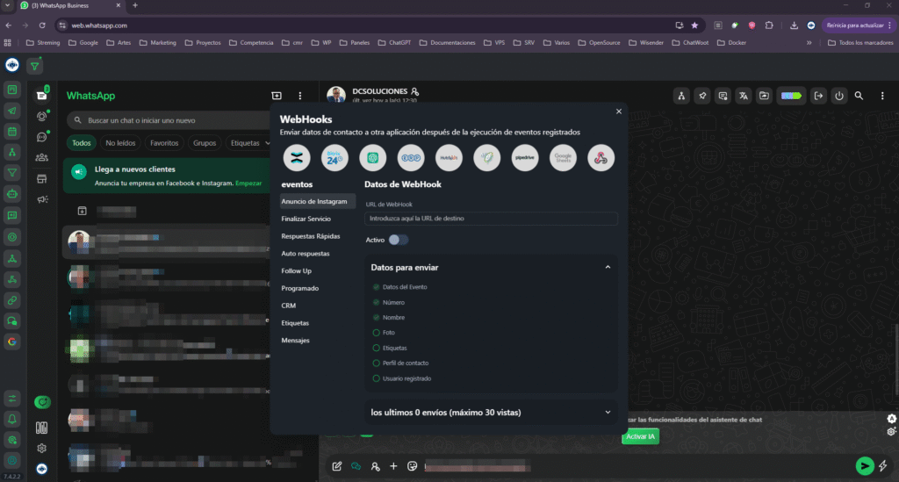Screen dimensions: 899x482
Task: Open conversation three-dot menu
Action: tap(882, 96)
